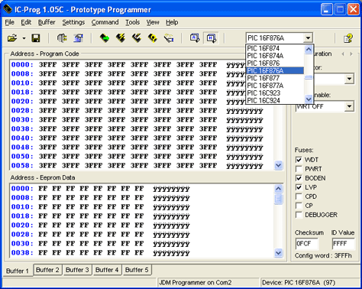Viewport: 362px width, 289px height.
Task: Choose PIC 16C924 from the device list
Action: click(275, 100)
